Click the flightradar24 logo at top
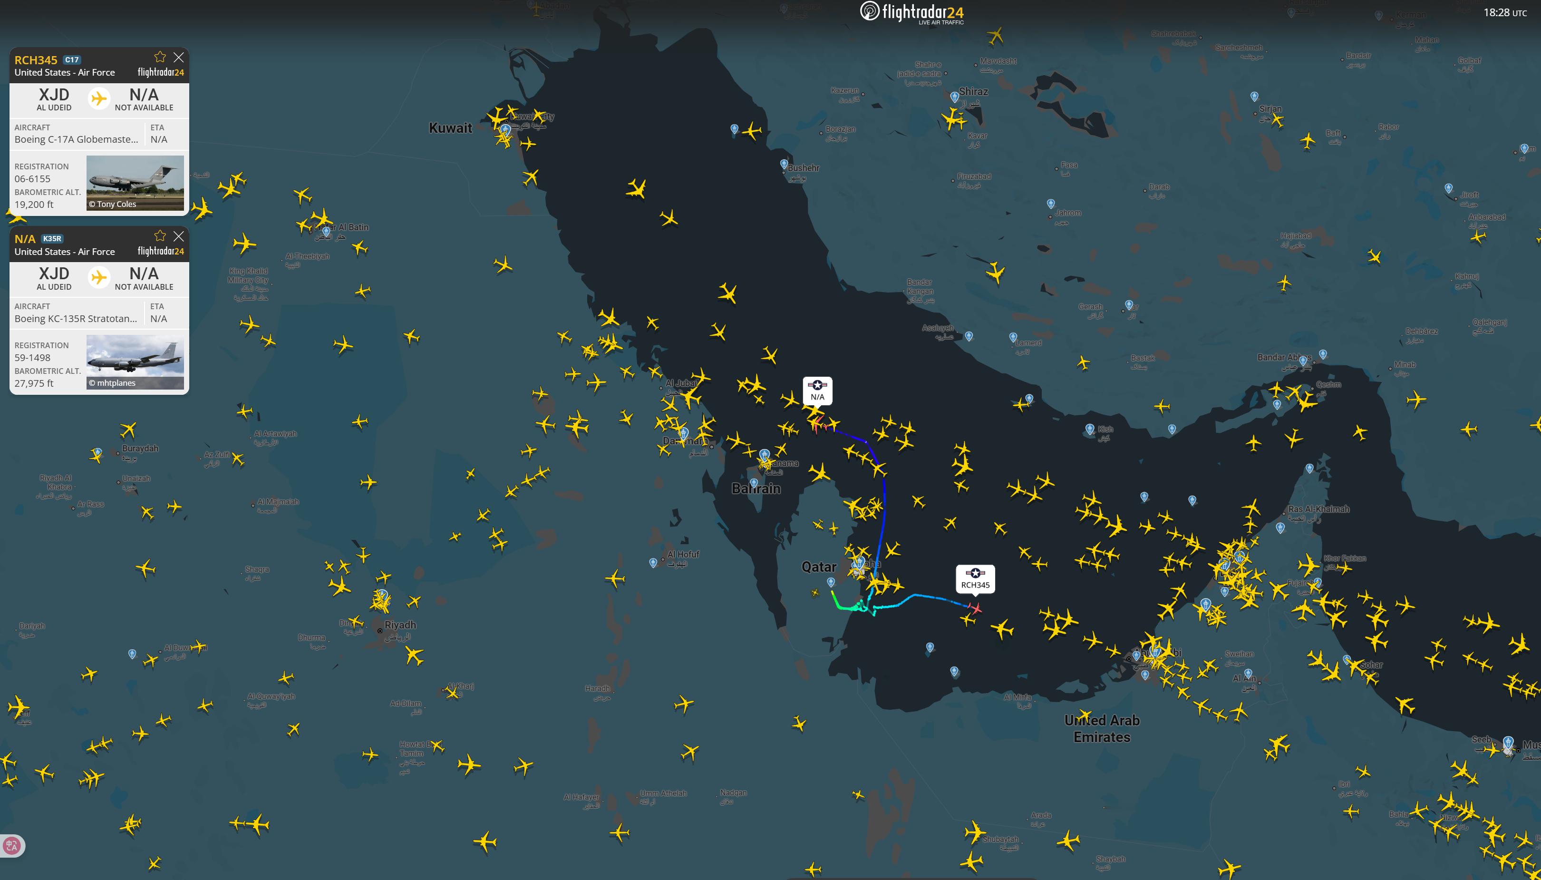 [x=911, y=12]
